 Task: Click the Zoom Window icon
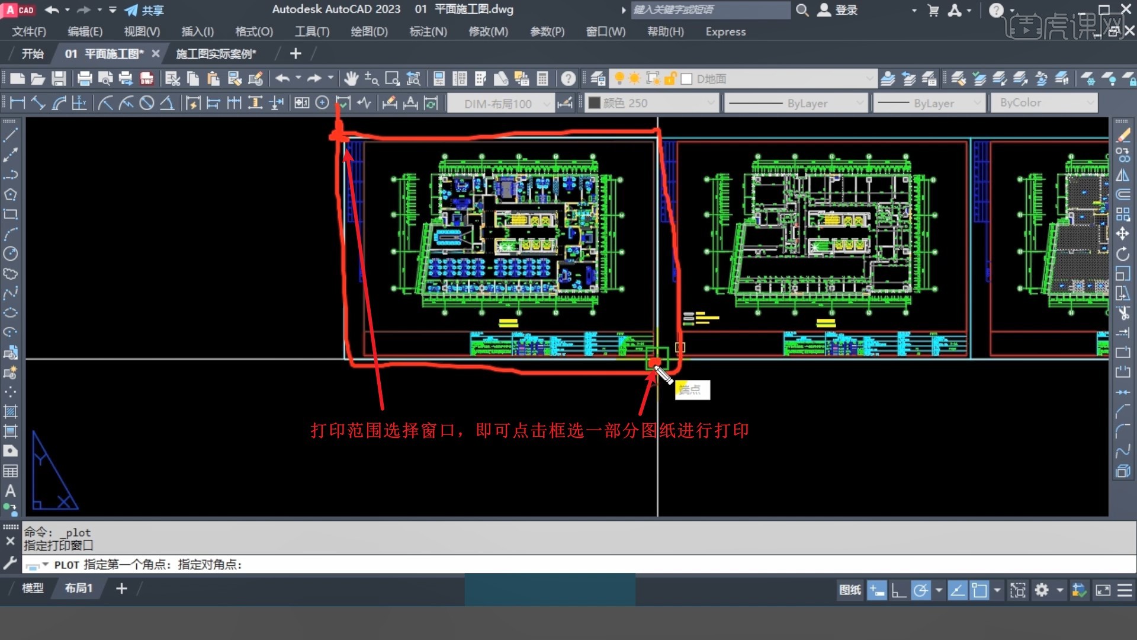tap(392, 78)
